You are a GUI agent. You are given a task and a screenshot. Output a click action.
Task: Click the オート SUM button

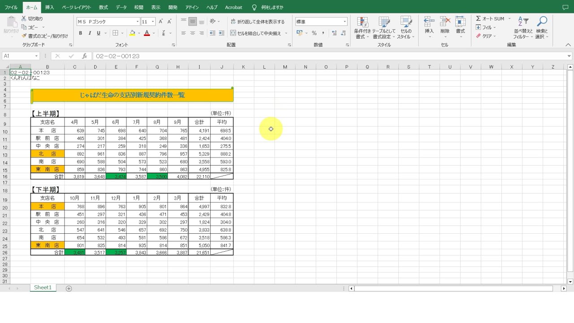[490, 19]
